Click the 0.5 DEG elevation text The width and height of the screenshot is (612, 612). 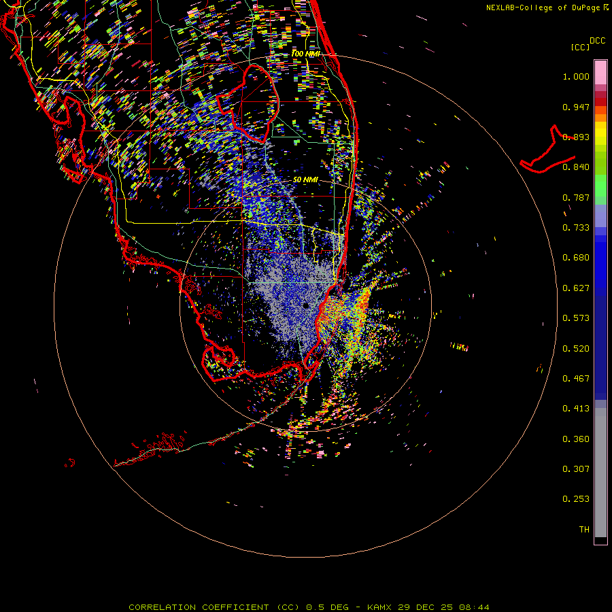coord(327,607)
